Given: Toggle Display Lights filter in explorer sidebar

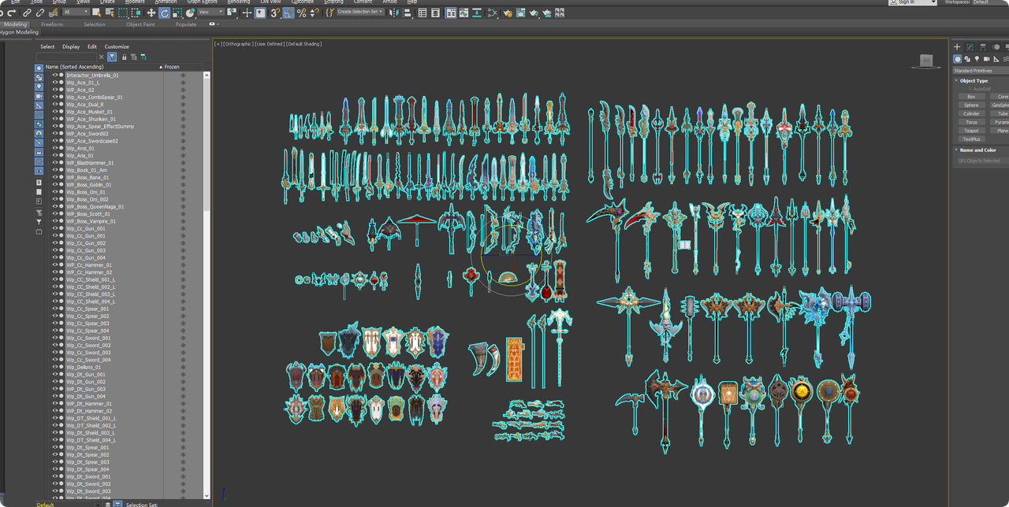Looking at the screenshot, I should 39,87.
